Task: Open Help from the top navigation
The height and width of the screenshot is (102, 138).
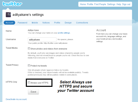Action: 119,4
